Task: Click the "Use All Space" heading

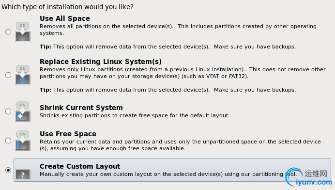Action: 65,18
